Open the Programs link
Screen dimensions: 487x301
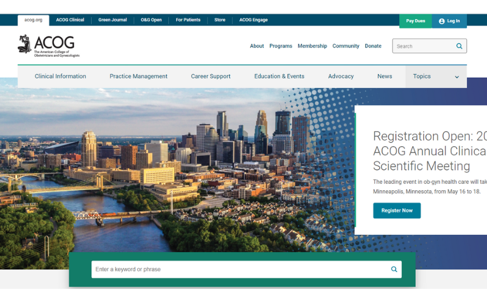point(281,46)
